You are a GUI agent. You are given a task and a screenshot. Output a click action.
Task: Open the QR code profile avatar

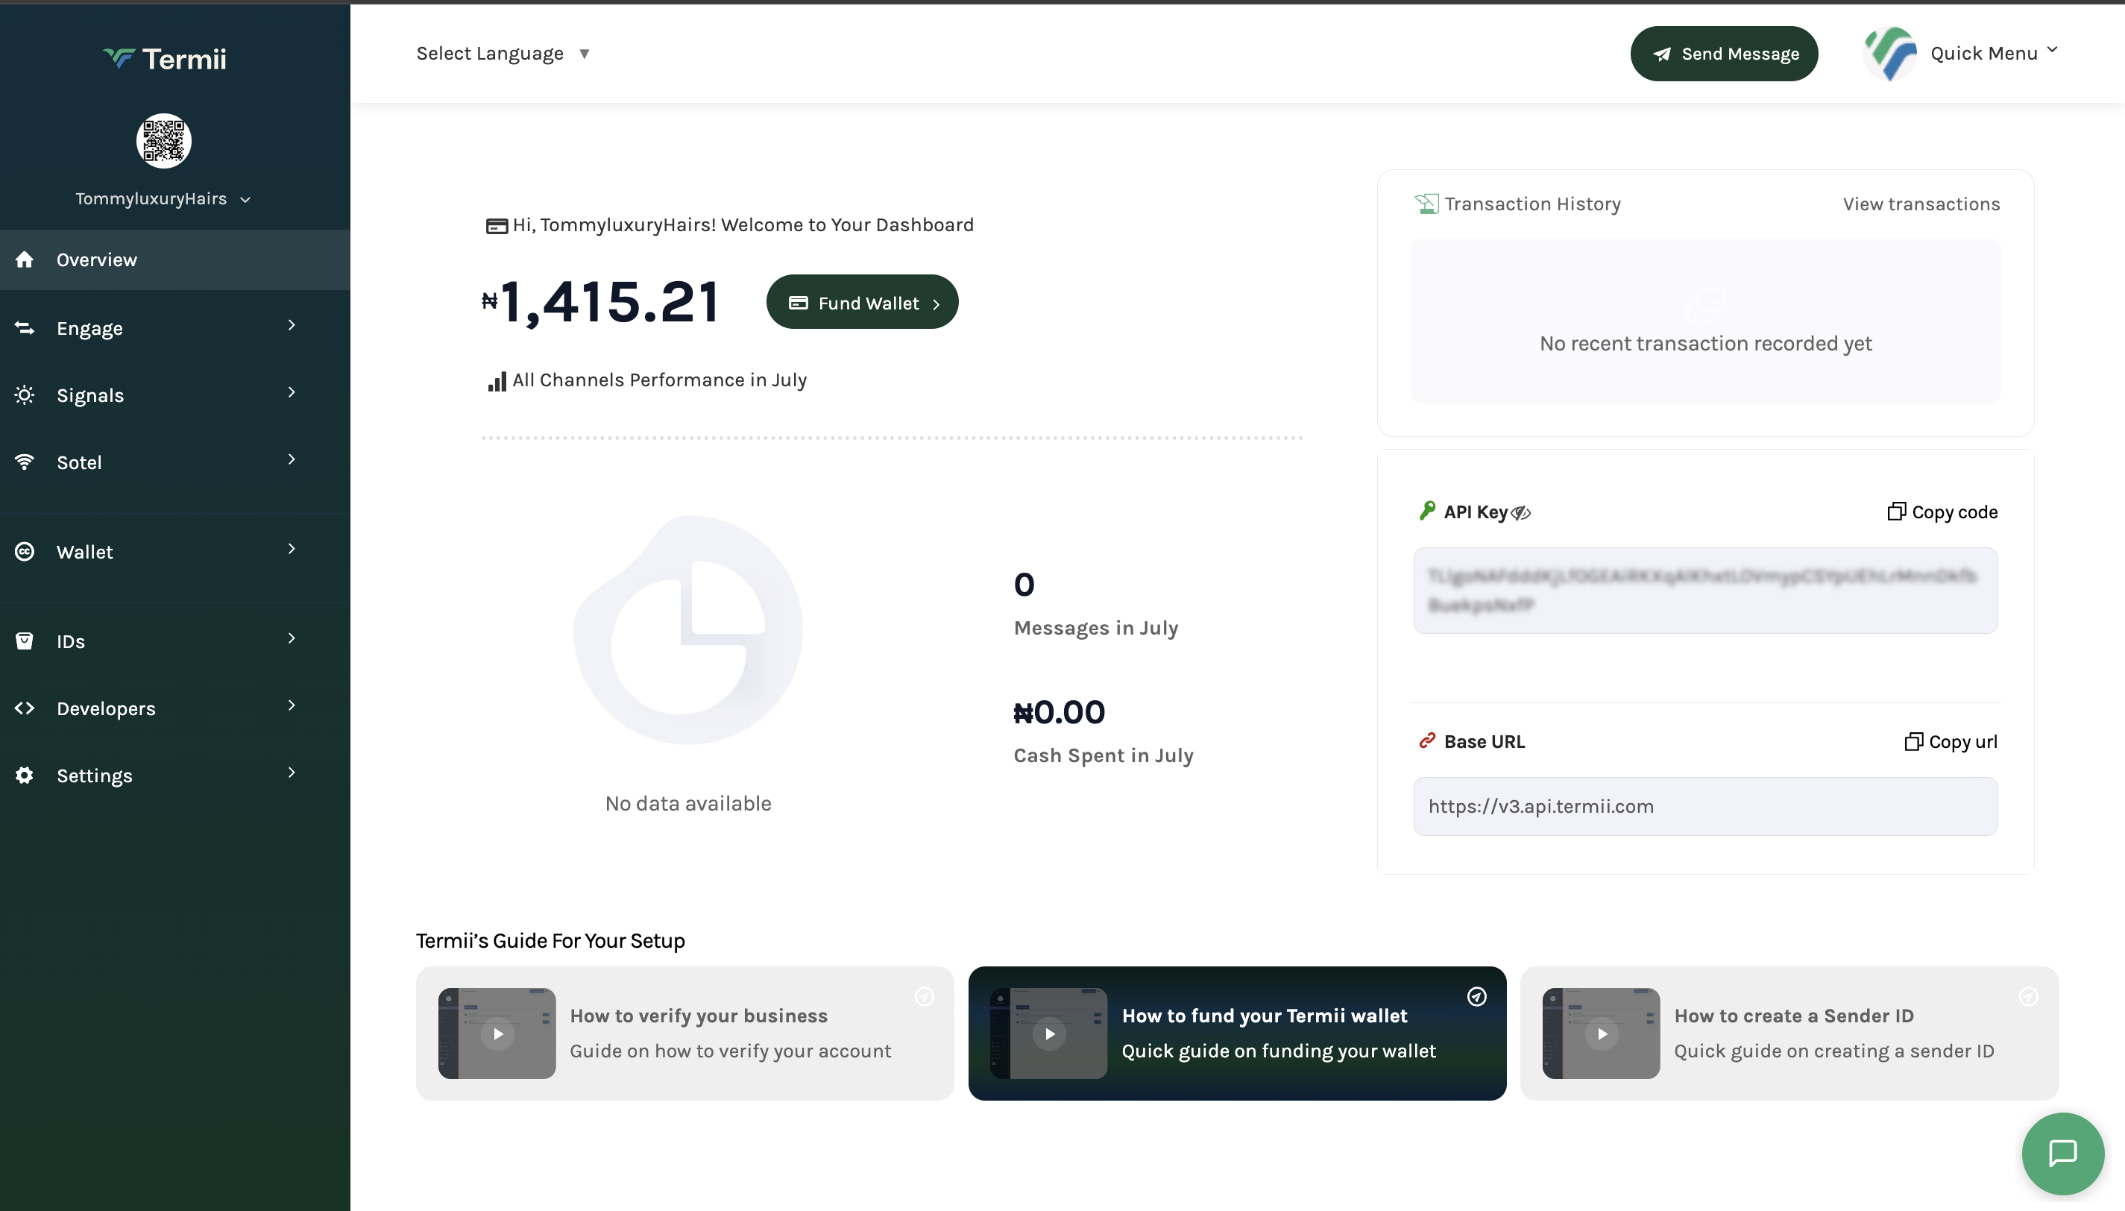point(164,140)
